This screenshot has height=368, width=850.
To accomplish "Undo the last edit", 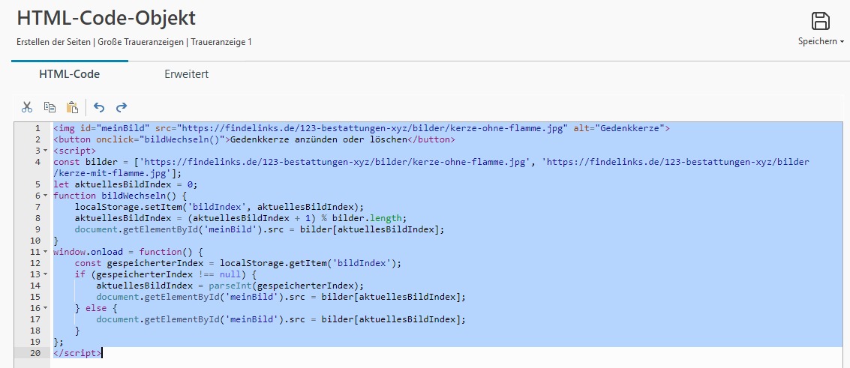I will click(x=99, y=107).
